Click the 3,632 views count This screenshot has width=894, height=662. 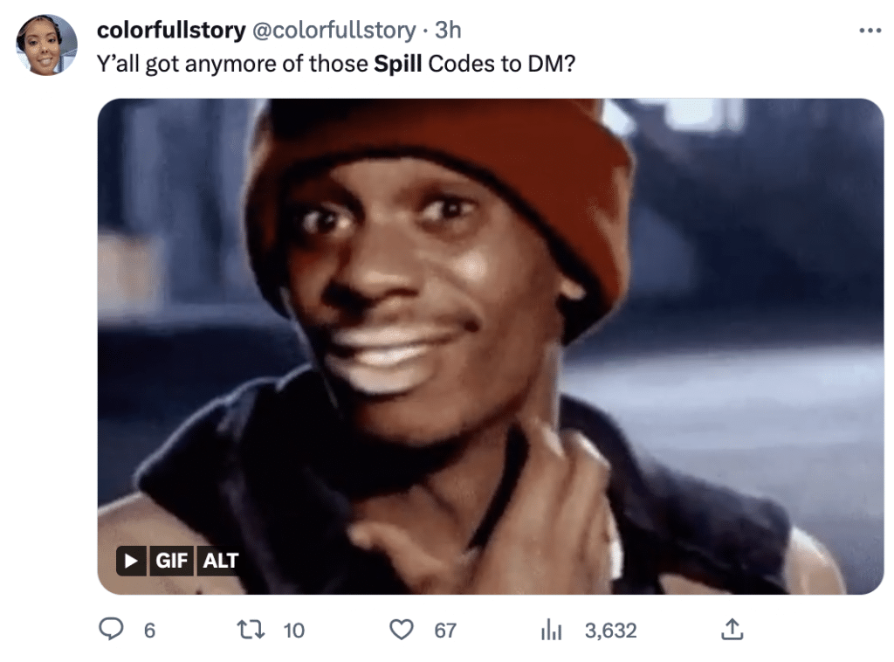[x=610, y=630]
